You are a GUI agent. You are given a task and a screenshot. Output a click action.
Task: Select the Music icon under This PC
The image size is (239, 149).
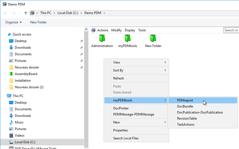(x=11, y=122)
